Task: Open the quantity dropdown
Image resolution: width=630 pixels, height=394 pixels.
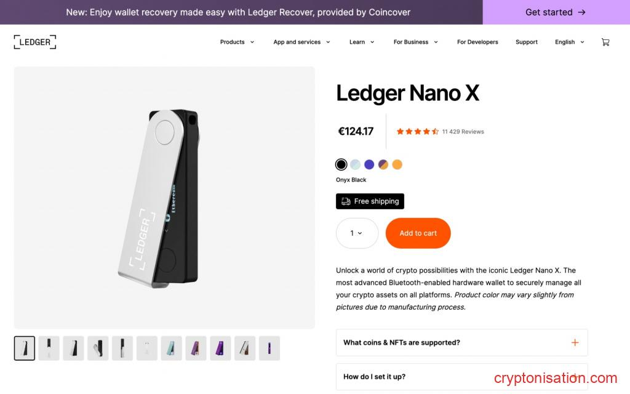Action: (357, 233)
